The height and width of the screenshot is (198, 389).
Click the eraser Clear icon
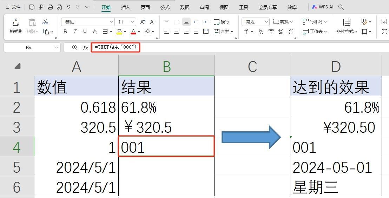point(147,32)
